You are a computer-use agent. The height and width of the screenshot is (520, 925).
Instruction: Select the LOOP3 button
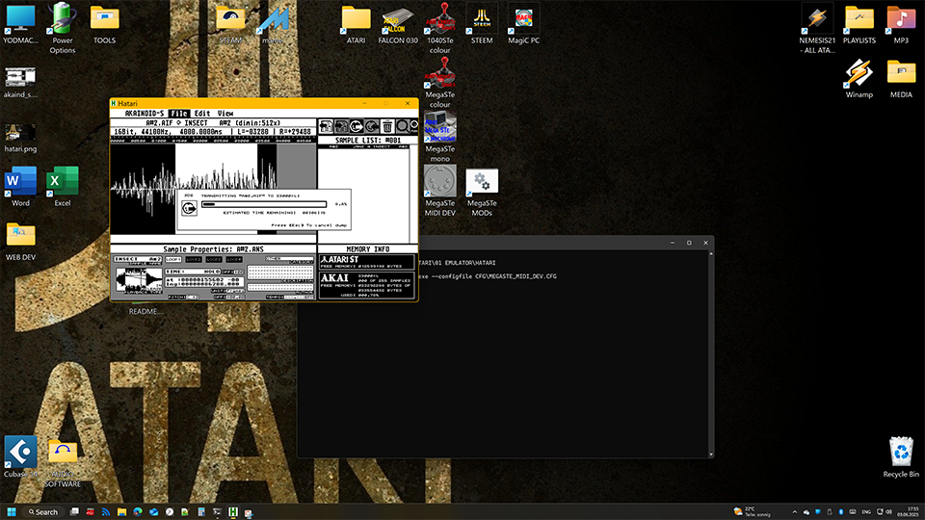[214, 259]
